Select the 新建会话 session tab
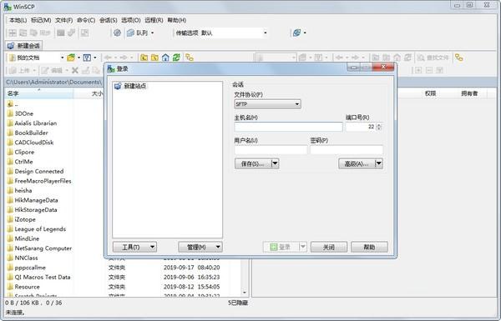Image resolution: width=501 pixels, height=321 pixels. pyautogui.click(x=23, y=46)
